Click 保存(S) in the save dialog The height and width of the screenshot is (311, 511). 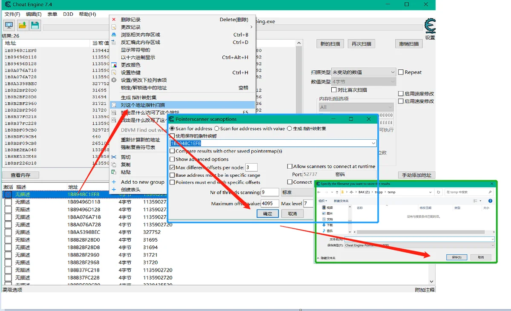pyautogui.click(x=457, y=257)
